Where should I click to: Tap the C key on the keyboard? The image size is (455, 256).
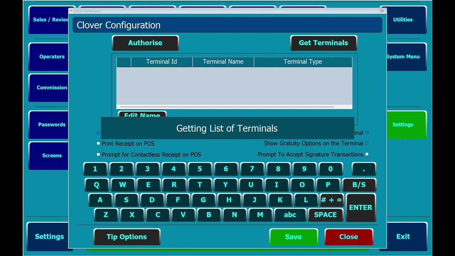point(158,215)
